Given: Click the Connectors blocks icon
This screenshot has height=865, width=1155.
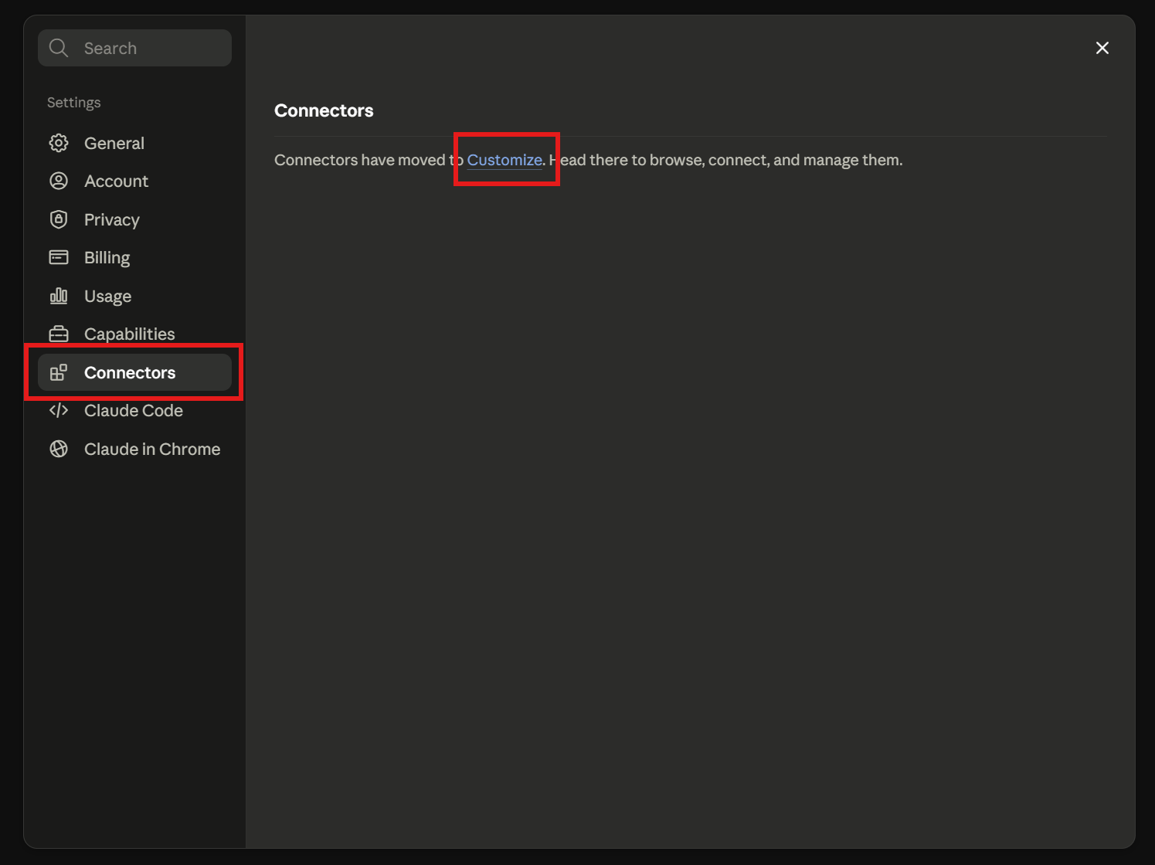Looking at the screenshot, I should [59, 372].
